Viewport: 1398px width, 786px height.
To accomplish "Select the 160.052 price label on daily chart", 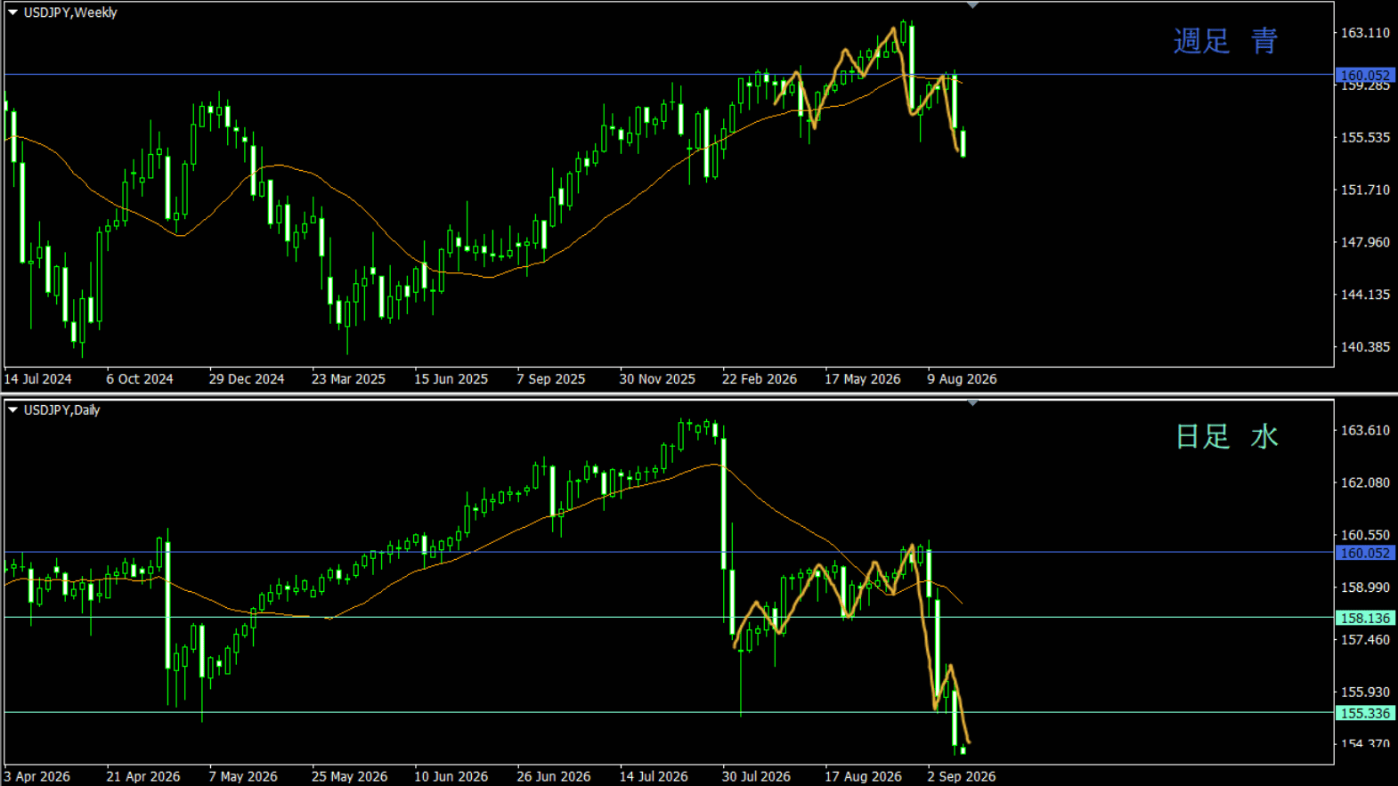I will 1365,553.
